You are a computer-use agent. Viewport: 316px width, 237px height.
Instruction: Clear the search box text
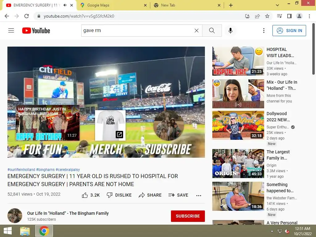point(197,31)
